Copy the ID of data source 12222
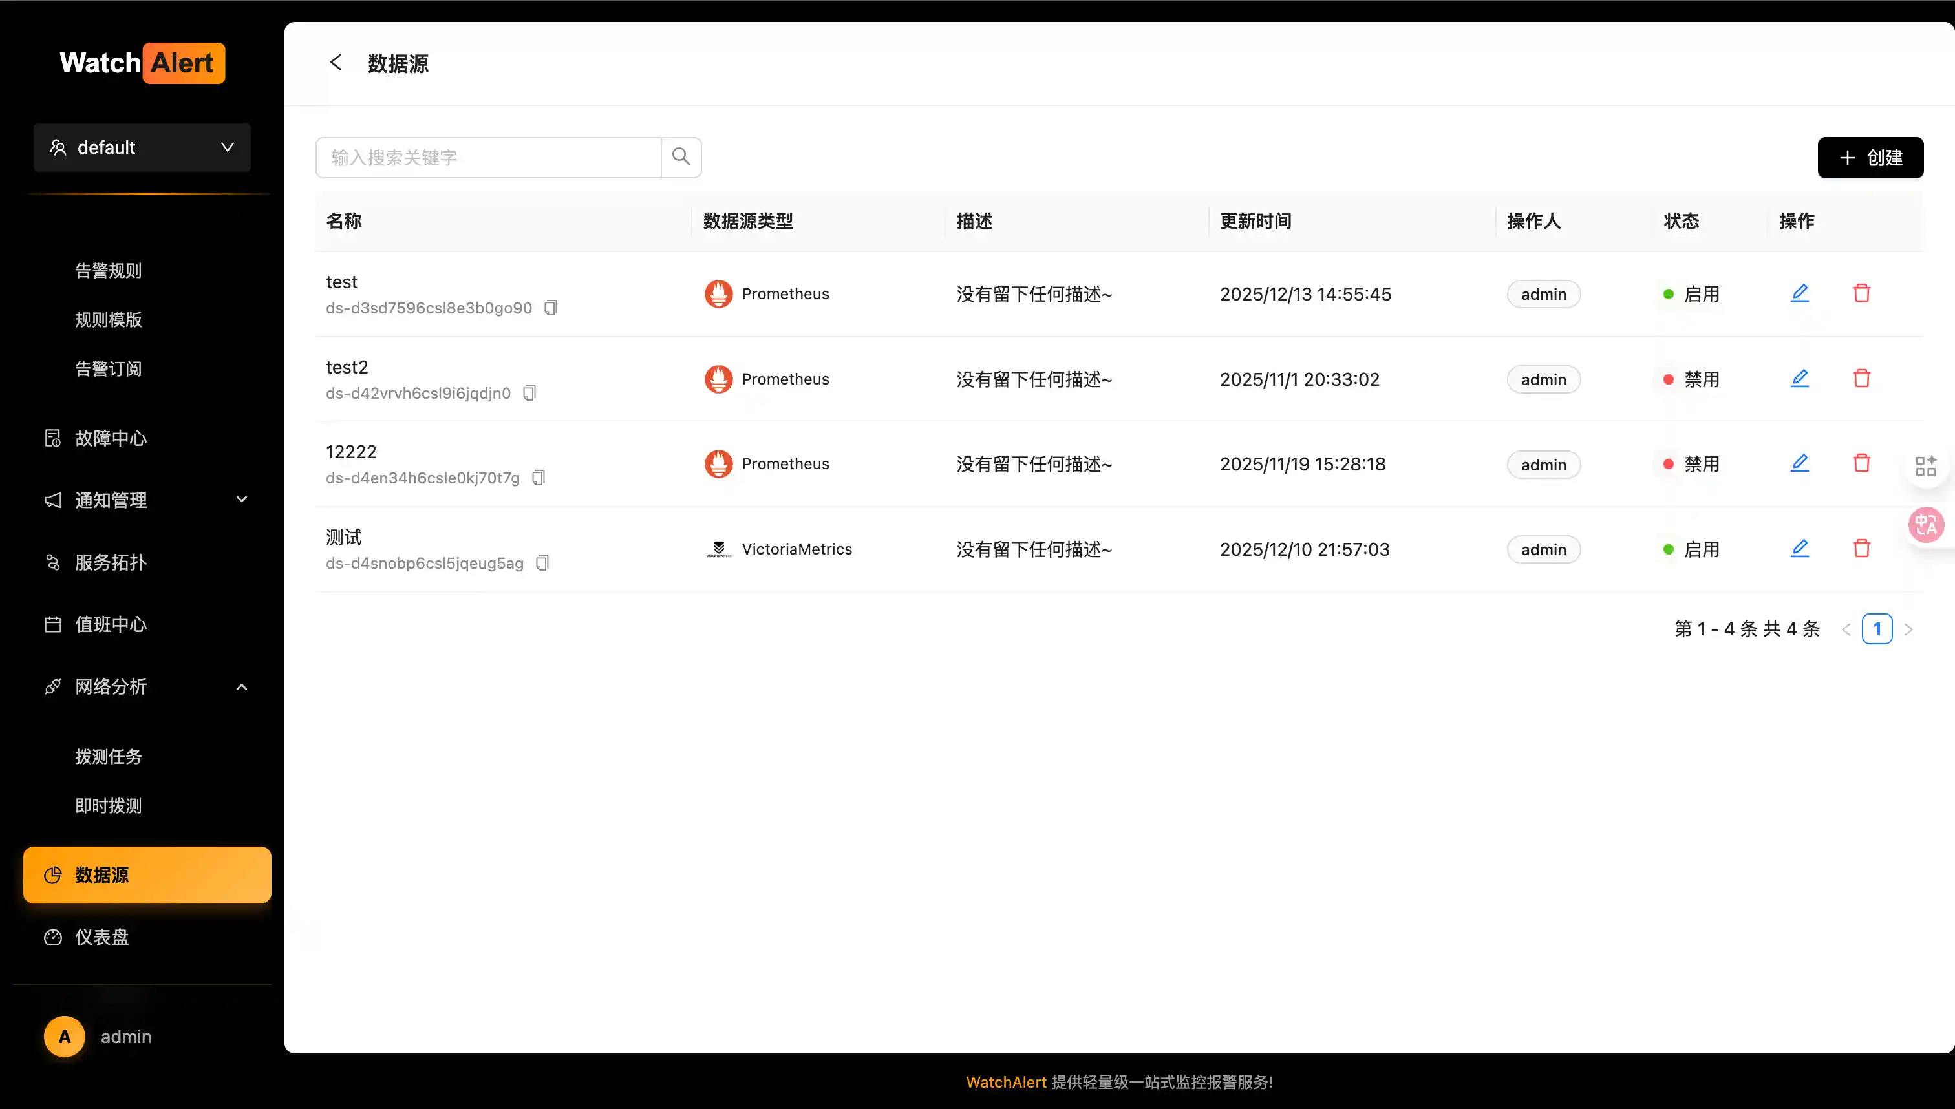This screenshot has width=1955, height=1109. pos(539,477)
